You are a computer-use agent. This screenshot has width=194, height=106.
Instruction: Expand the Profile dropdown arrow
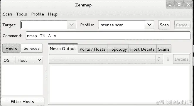[x=149, y=25]
